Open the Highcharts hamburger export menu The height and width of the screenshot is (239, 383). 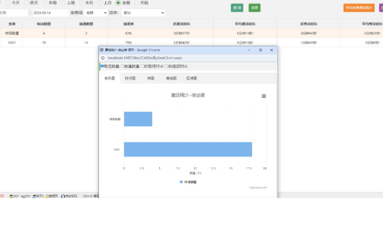click(264, 96)
